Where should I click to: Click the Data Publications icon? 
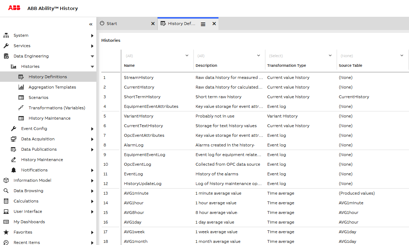pos(14,149)
